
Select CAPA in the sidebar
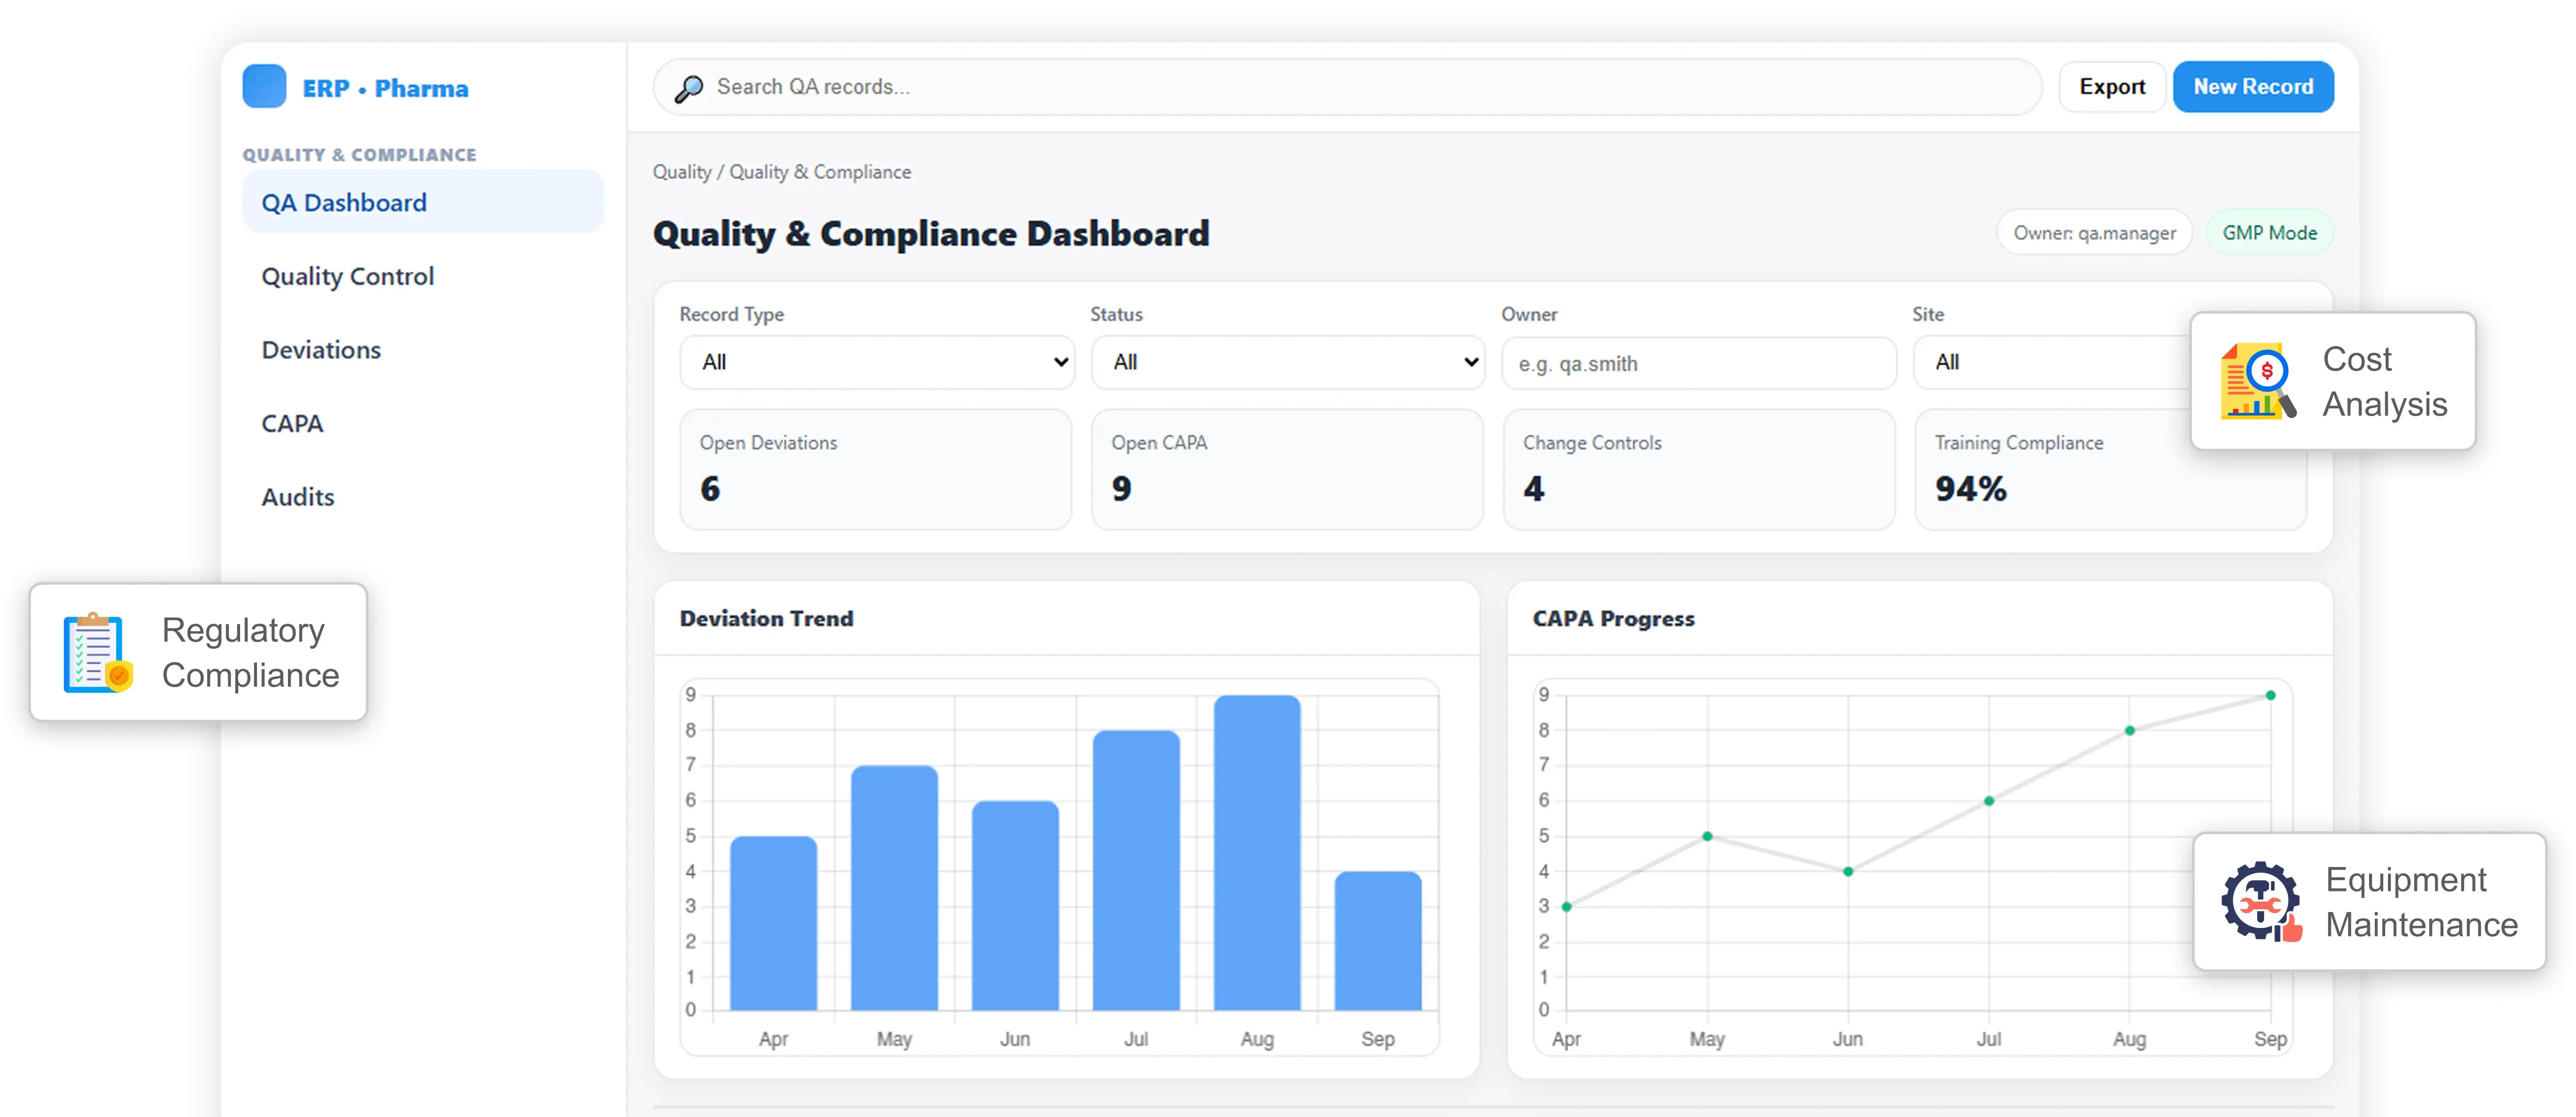(291, 423)
